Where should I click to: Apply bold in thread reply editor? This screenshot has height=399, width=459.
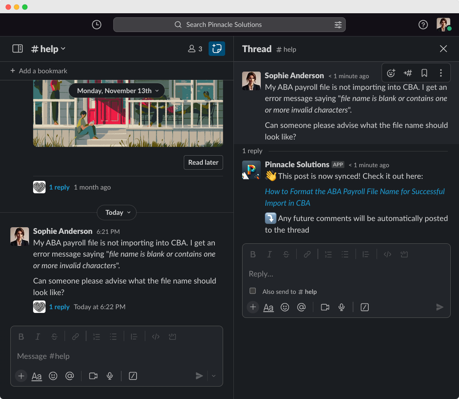pyautogui.click(x=253, y=255)
